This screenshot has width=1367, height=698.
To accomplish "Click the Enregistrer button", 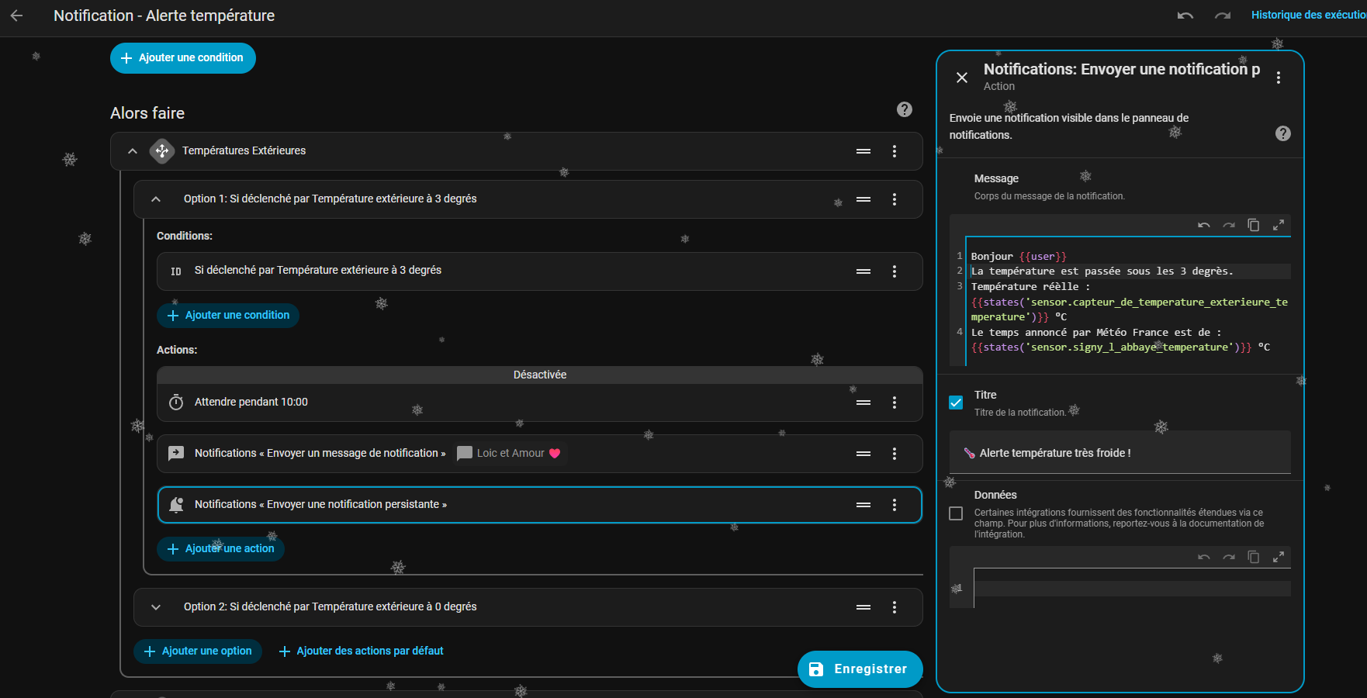I will 860,669.
